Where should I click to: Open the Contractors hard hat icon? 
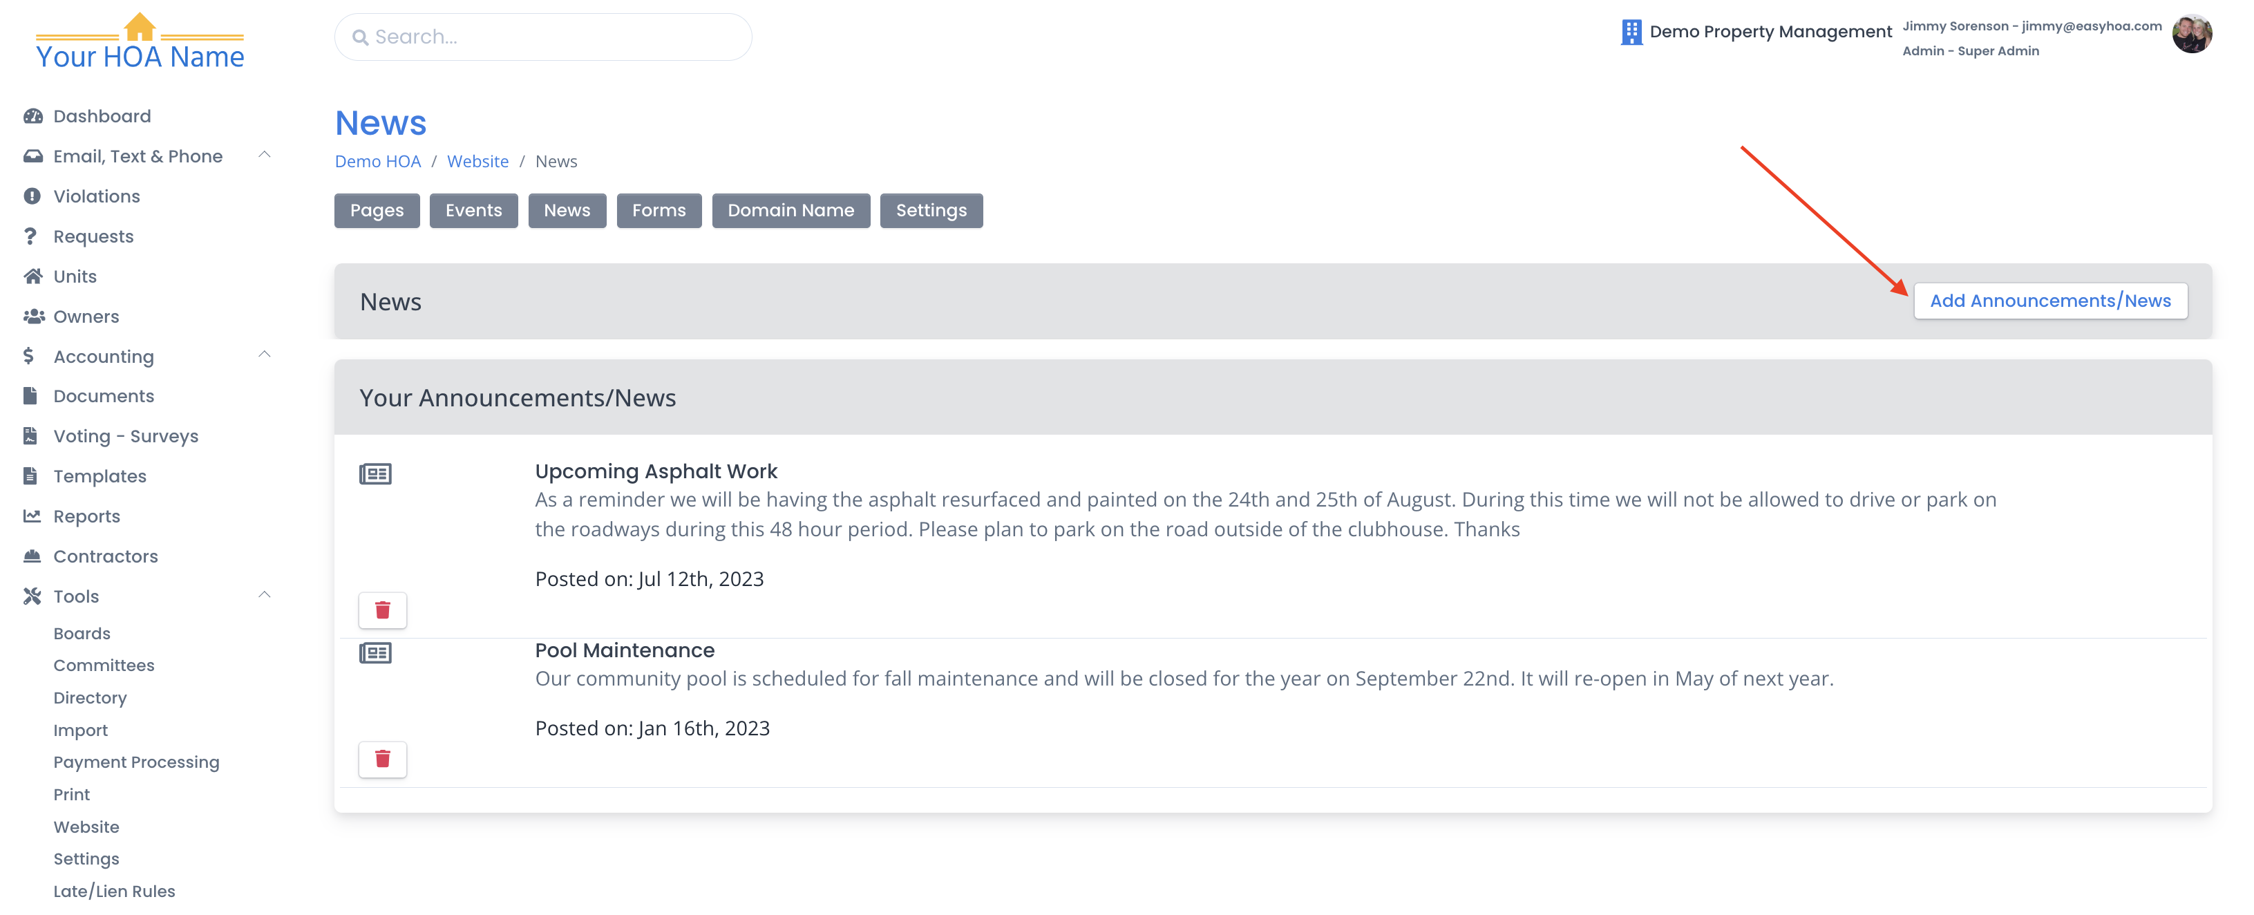click(x=32, y=556)
